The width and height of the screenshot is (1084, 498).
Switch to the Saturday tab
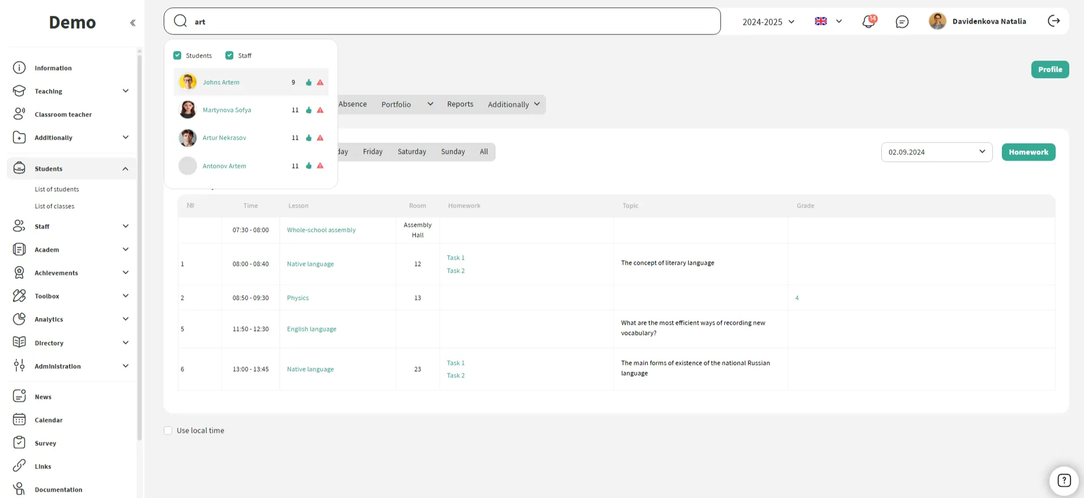pos(412,152)
